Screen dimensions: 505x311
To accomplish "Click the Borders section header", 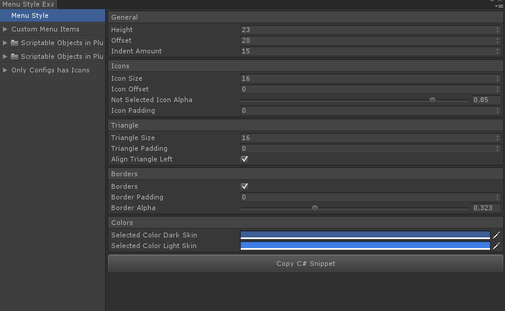I will [305, 174].
